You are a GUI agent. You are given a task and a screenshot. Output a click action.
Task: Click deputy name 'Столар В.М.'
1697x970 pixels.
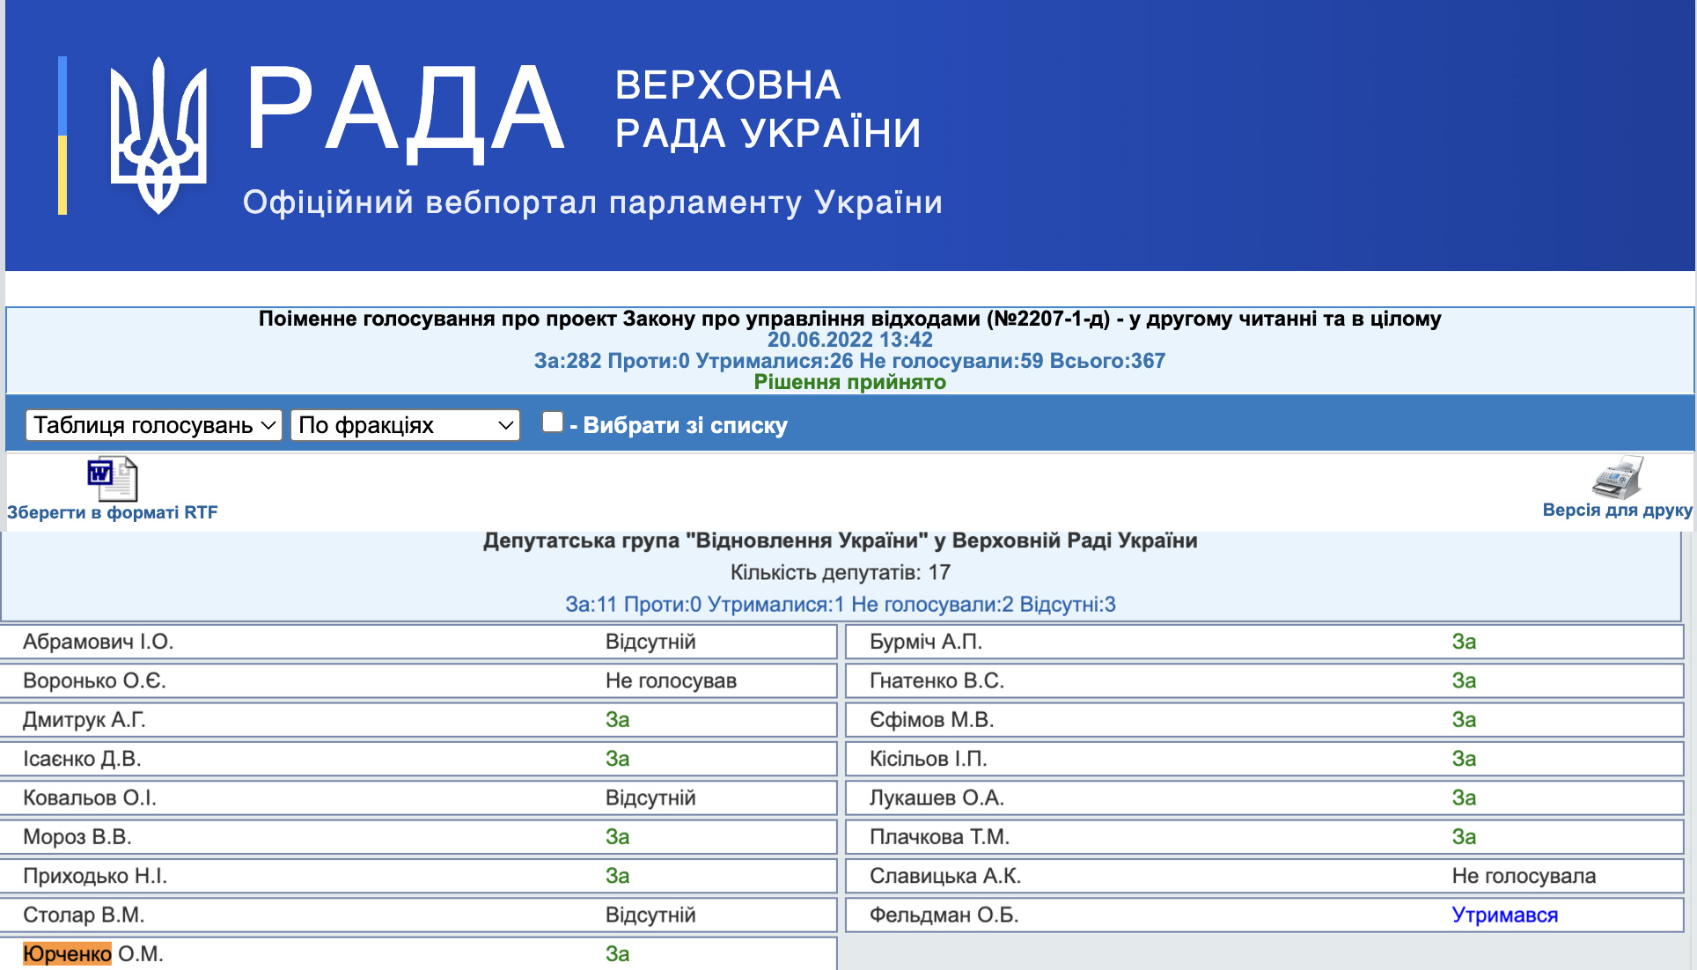(x=84, y=915)
